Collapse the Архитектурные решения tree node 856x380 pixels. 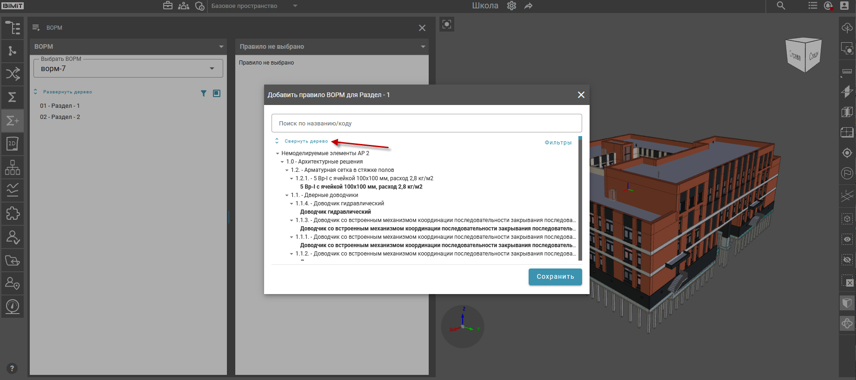(x=282, y=162)
